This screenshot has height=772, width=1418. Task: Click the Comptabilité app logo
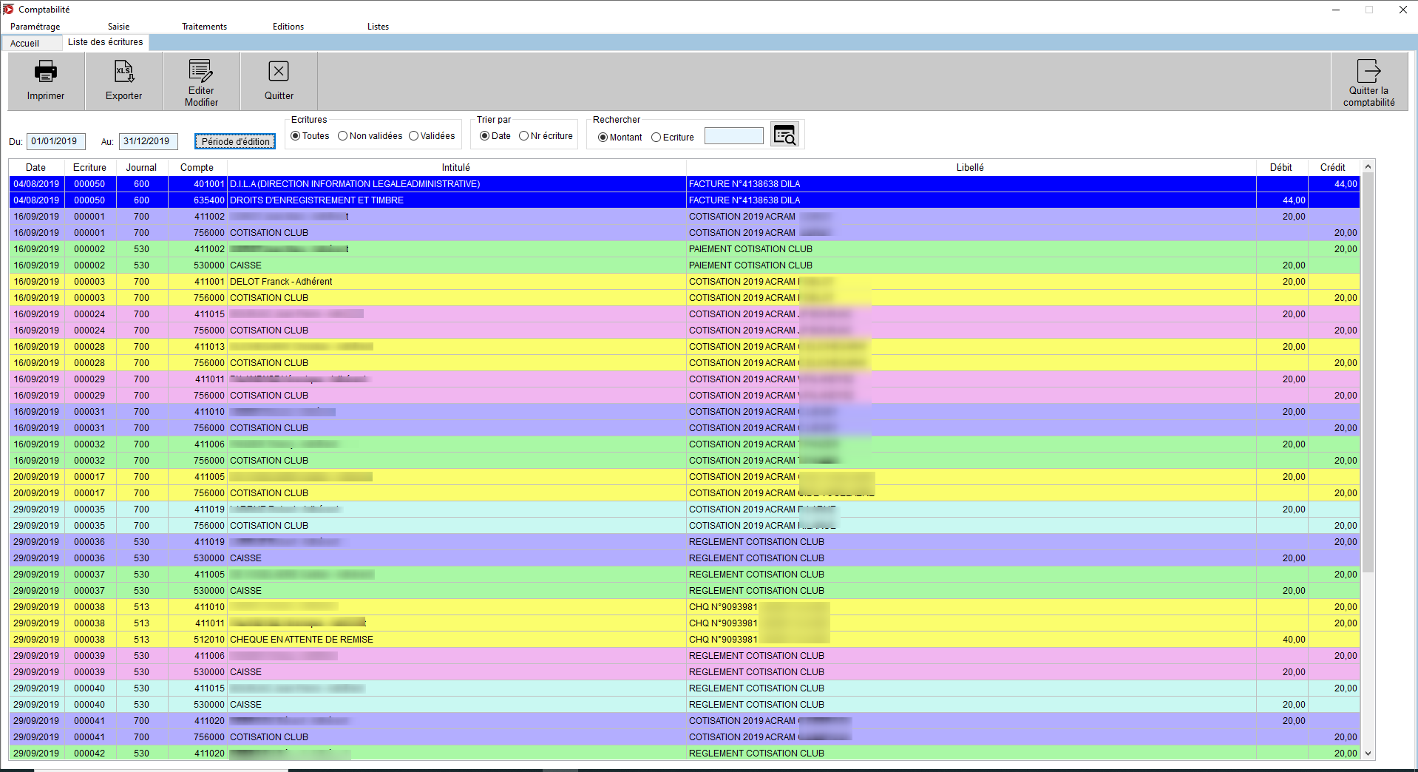[8, 9]
